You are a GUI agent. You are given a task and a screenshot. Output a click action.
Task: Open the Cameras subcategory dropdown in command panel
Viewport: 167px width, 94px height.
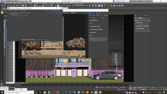click(142, 20)
